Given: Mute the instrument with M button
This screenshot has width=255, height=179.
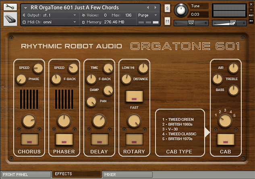Looking at the screenshot, I should click(x=167, y=21).
